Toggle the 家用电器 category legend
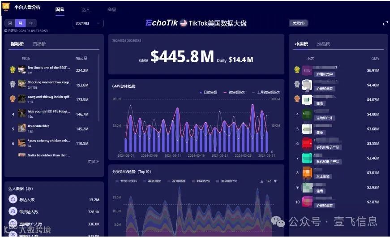The height and width of the screenshot is (237, 390). [x=176, y=181]
